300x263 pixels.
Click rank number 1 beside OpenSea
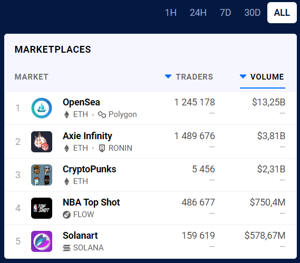(17, 108)
